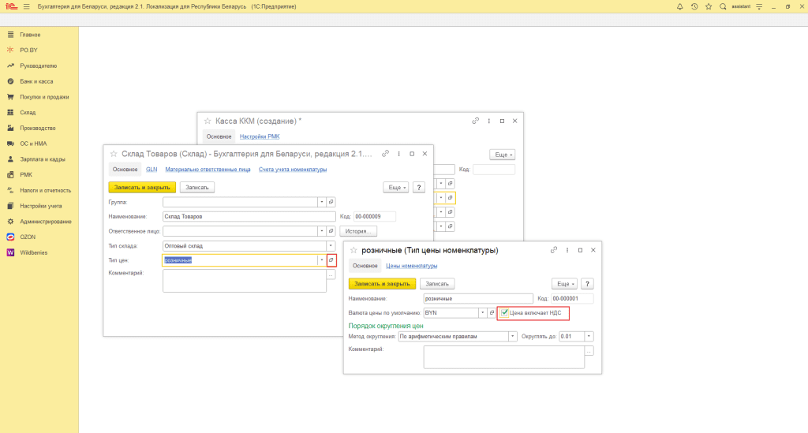
Task: Get link icon in розничные window
Action: (554, 250)
